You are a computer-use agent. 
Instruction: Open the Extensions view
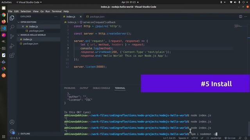tap(12, 55)
